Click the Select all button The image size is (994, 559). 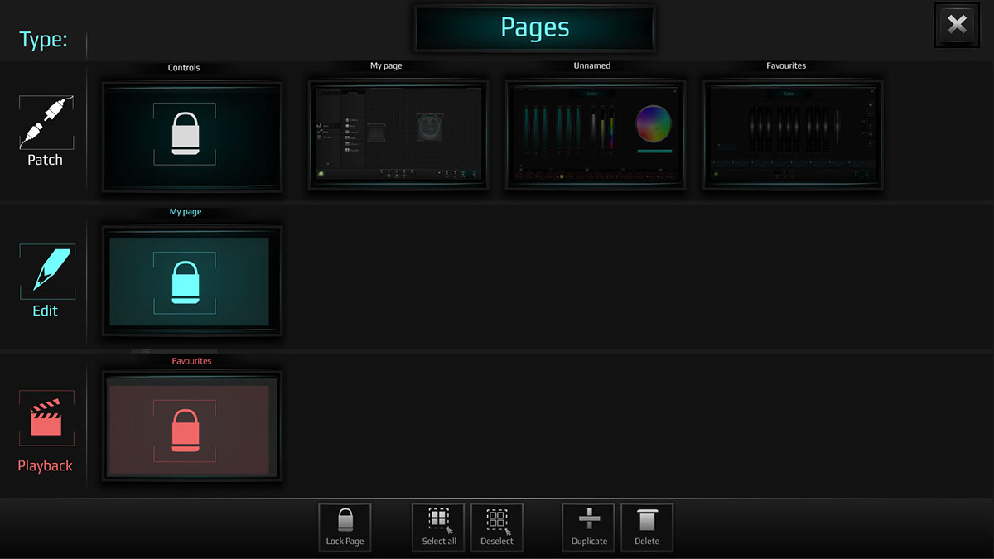coord(439,528)
